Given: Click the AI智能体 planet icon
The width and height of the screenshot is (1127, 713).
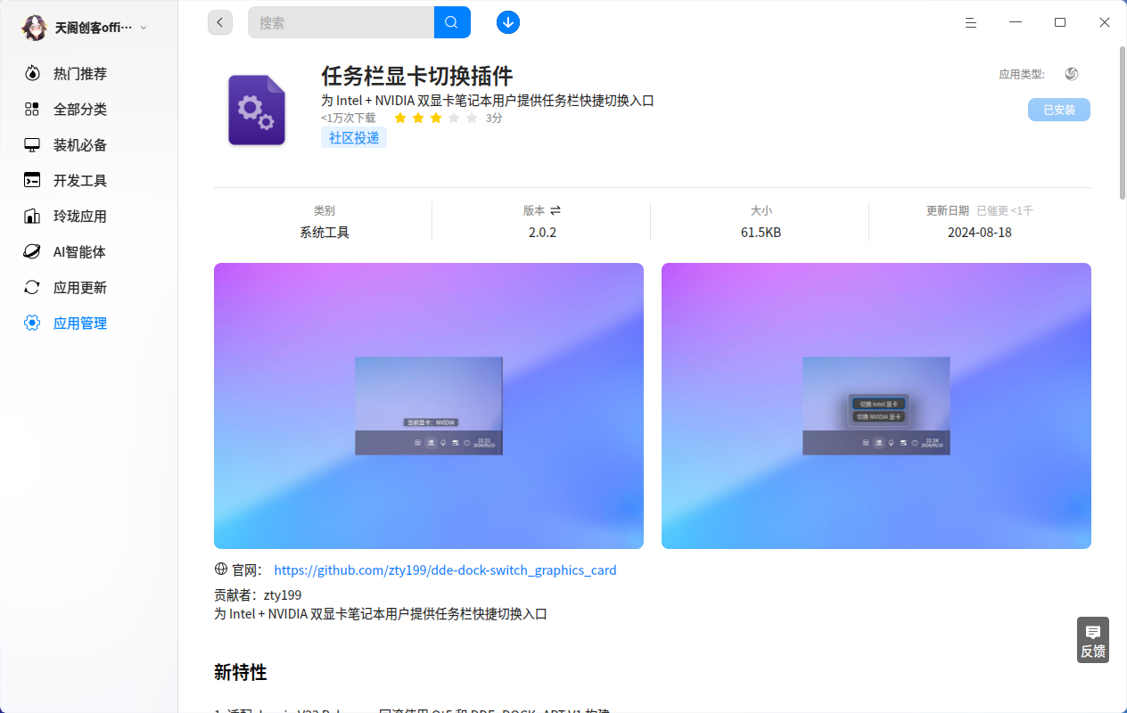Looking at the screenshot, I should [x=32, y=252].
